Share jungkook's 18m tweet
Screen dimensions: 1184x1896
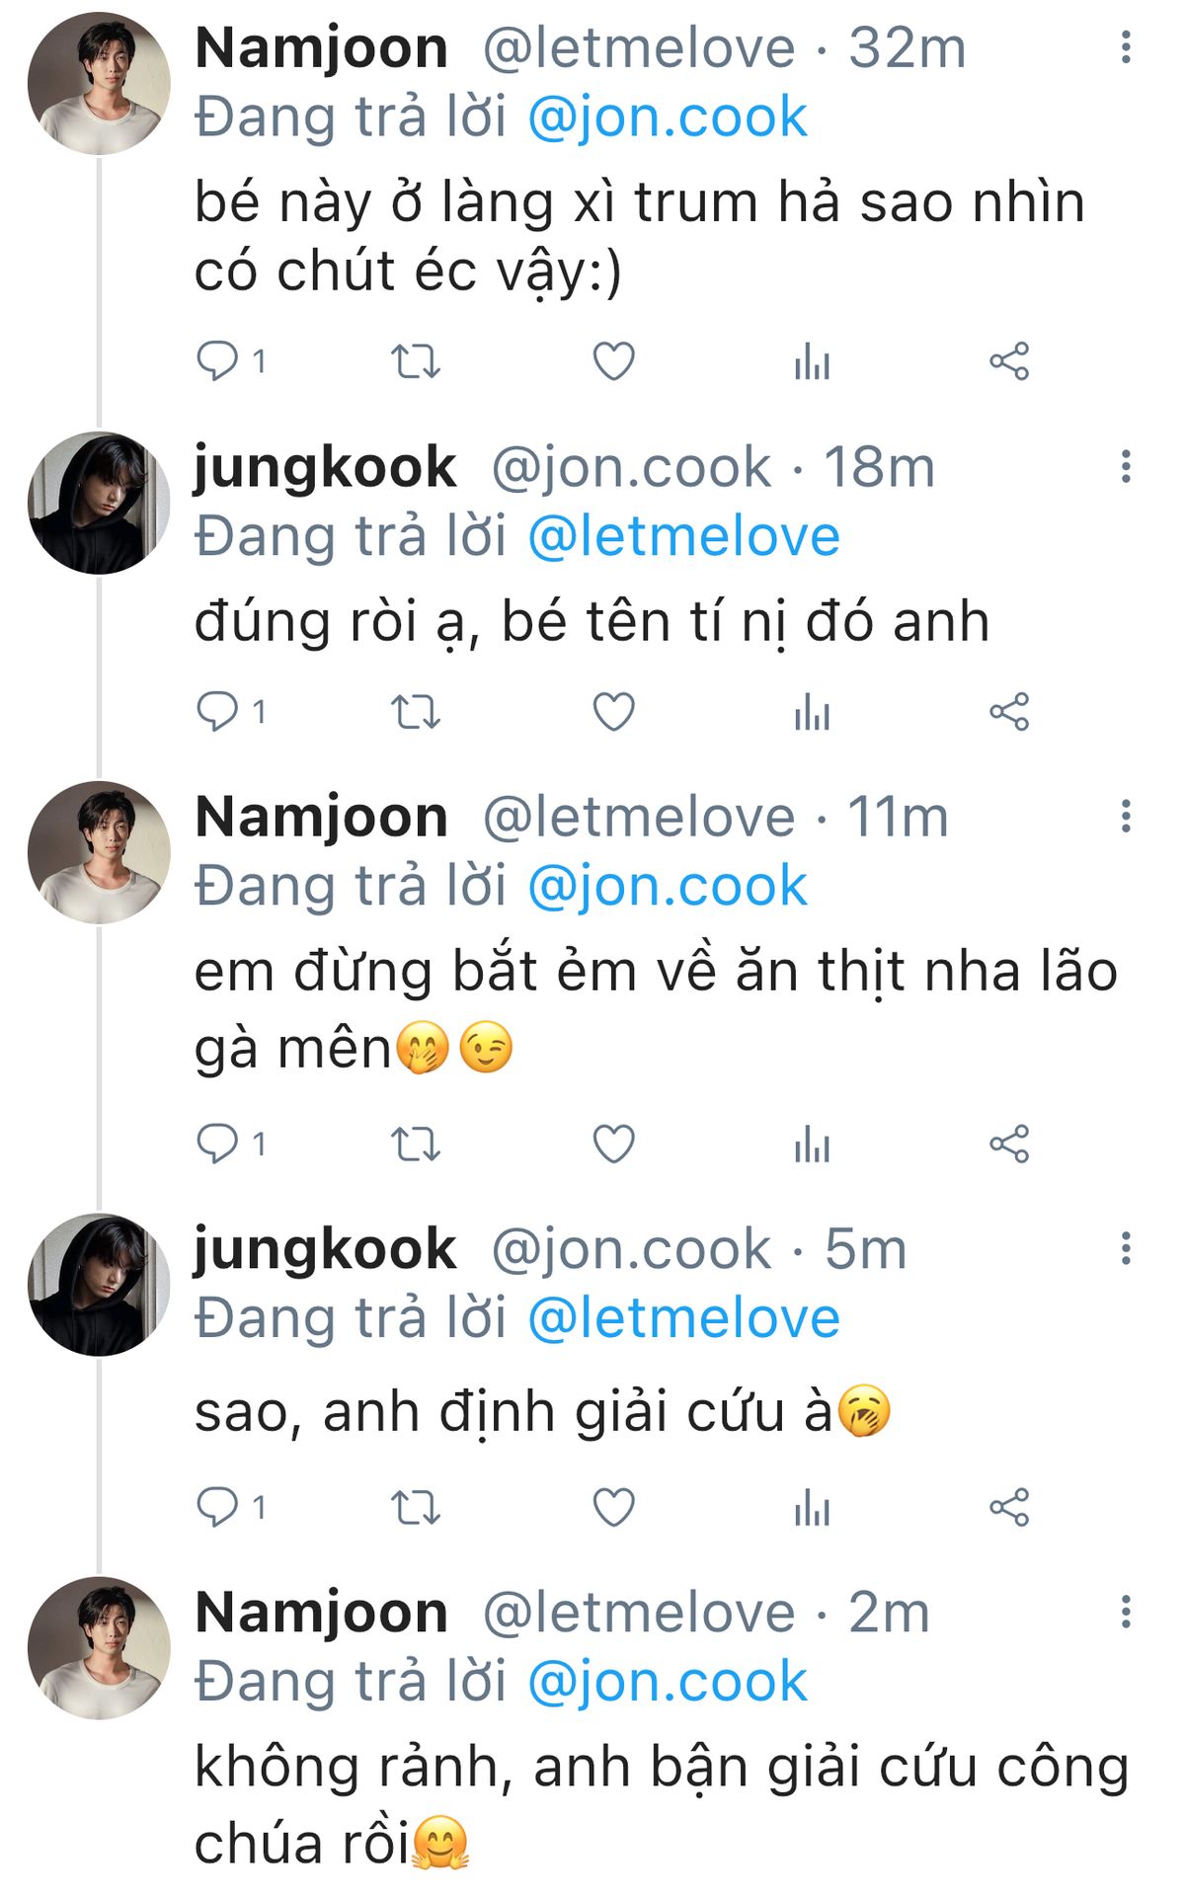click(x=1009, y=711)
